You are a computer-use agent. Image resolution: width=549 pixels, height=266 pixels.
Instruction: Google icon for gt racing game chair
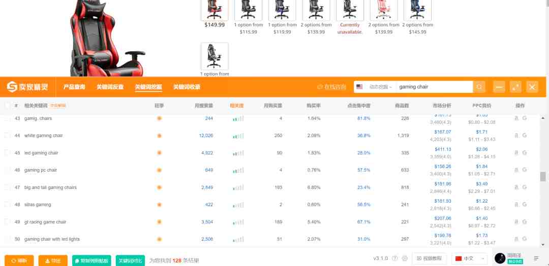pyautogui.click(x=525, y=222)
